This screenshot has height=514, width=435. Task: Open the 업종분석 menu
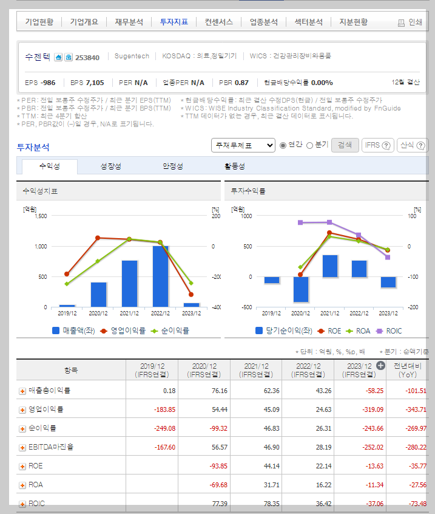(x=264, y=22)
